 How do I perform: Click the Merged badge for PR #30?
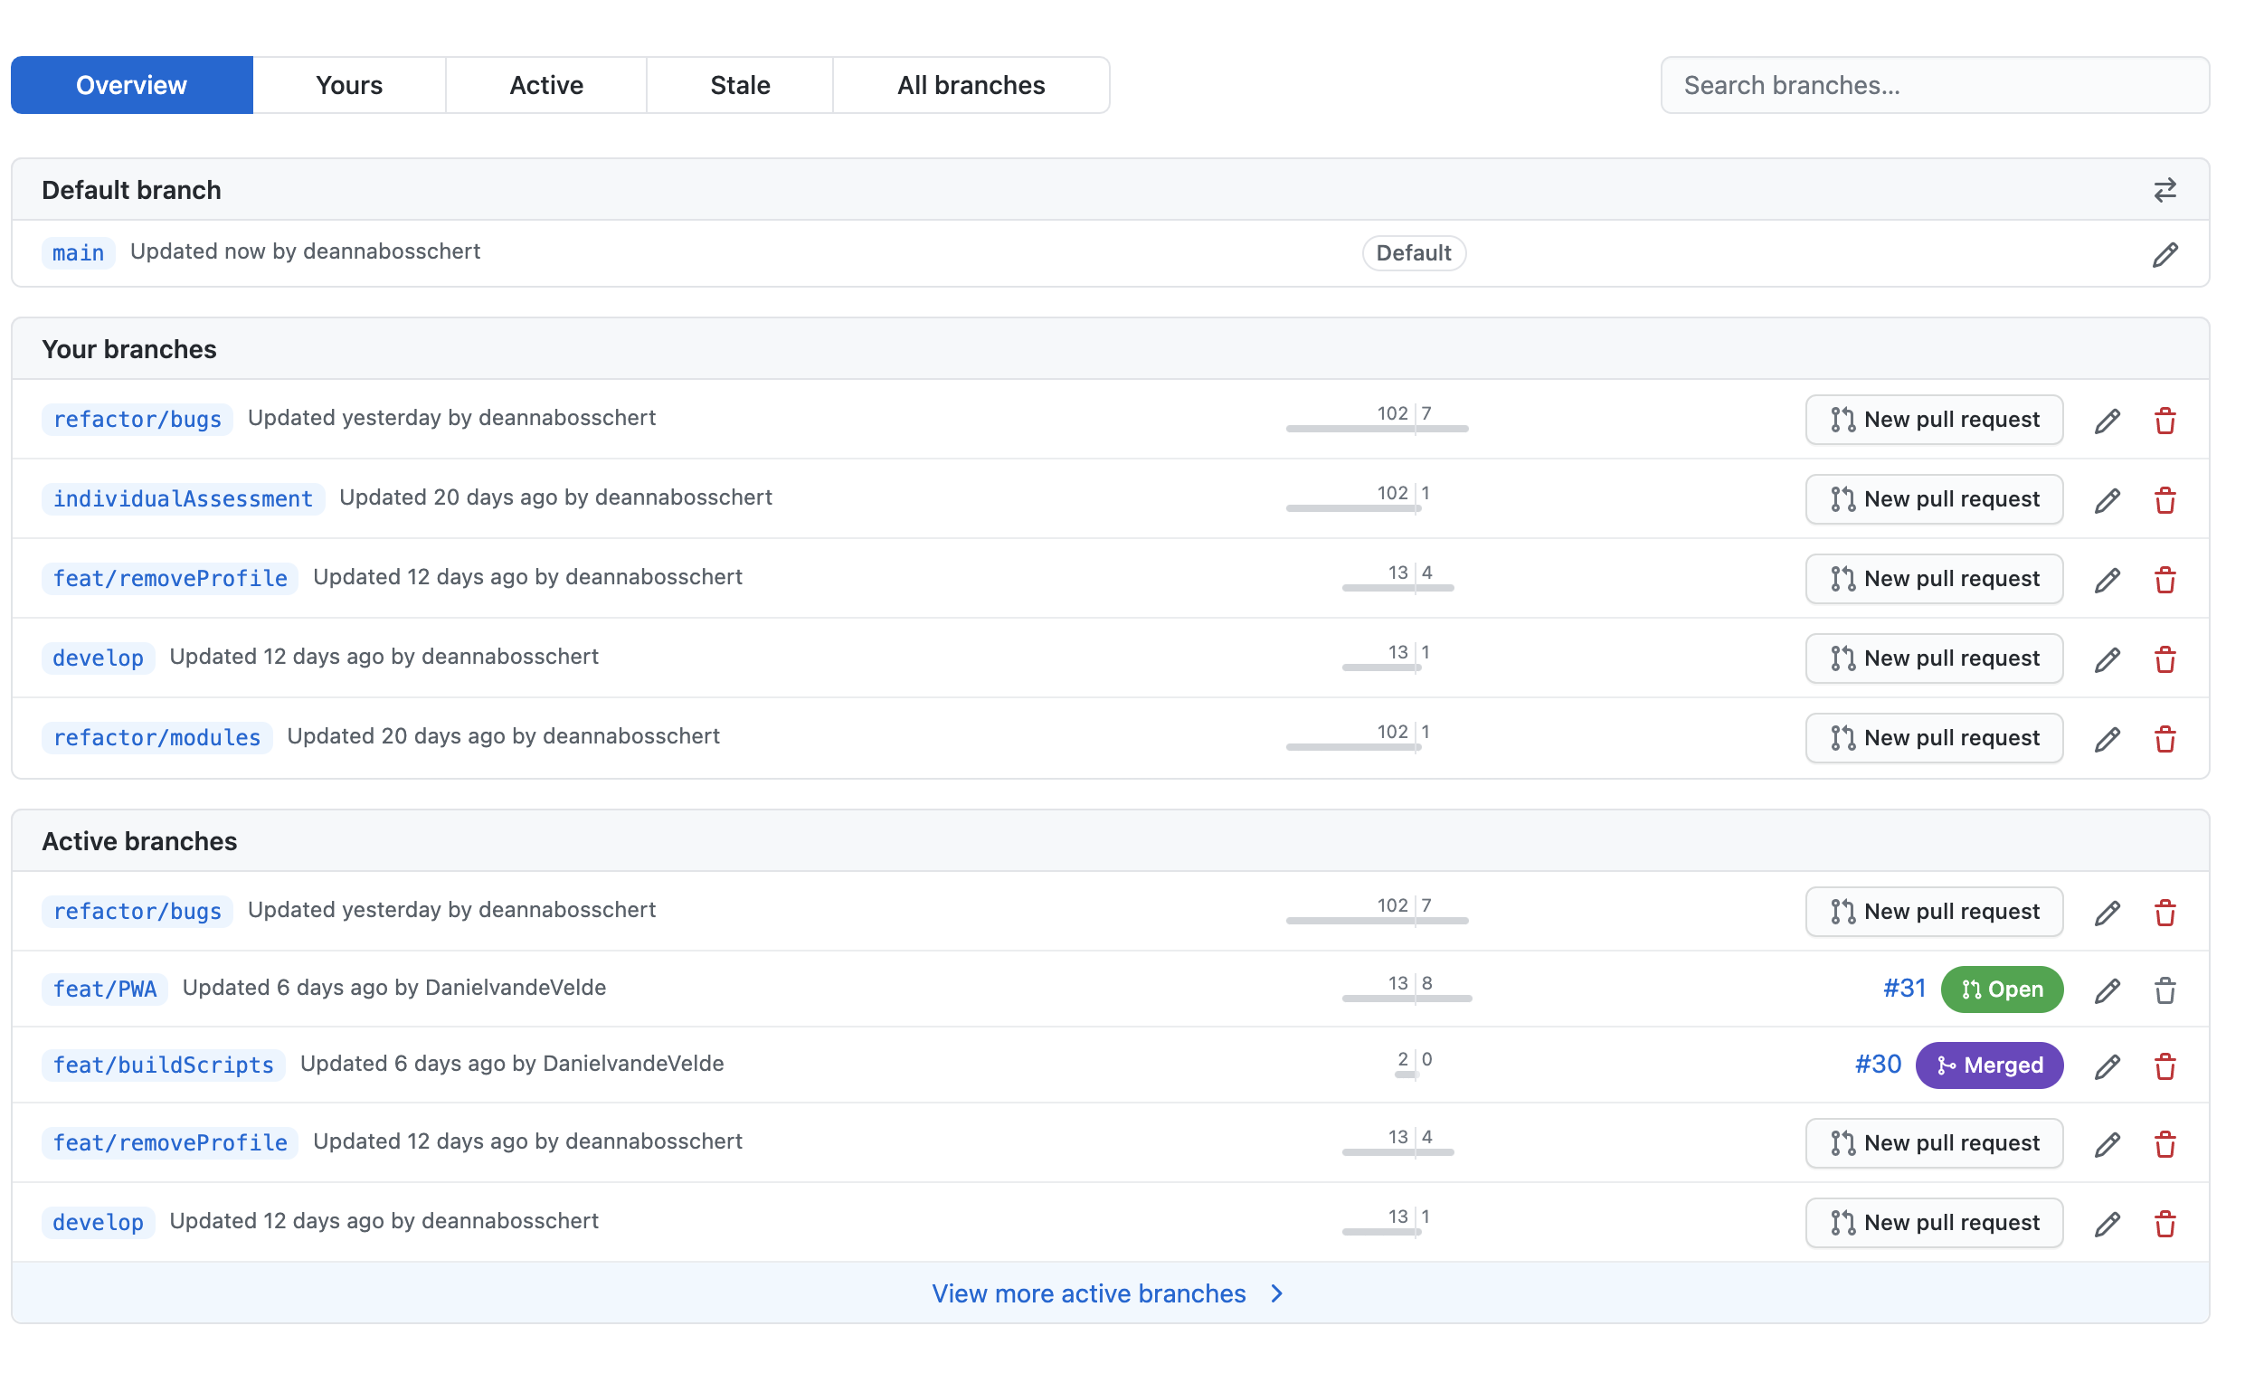pyautogui.click(x=1990, y=1065)
